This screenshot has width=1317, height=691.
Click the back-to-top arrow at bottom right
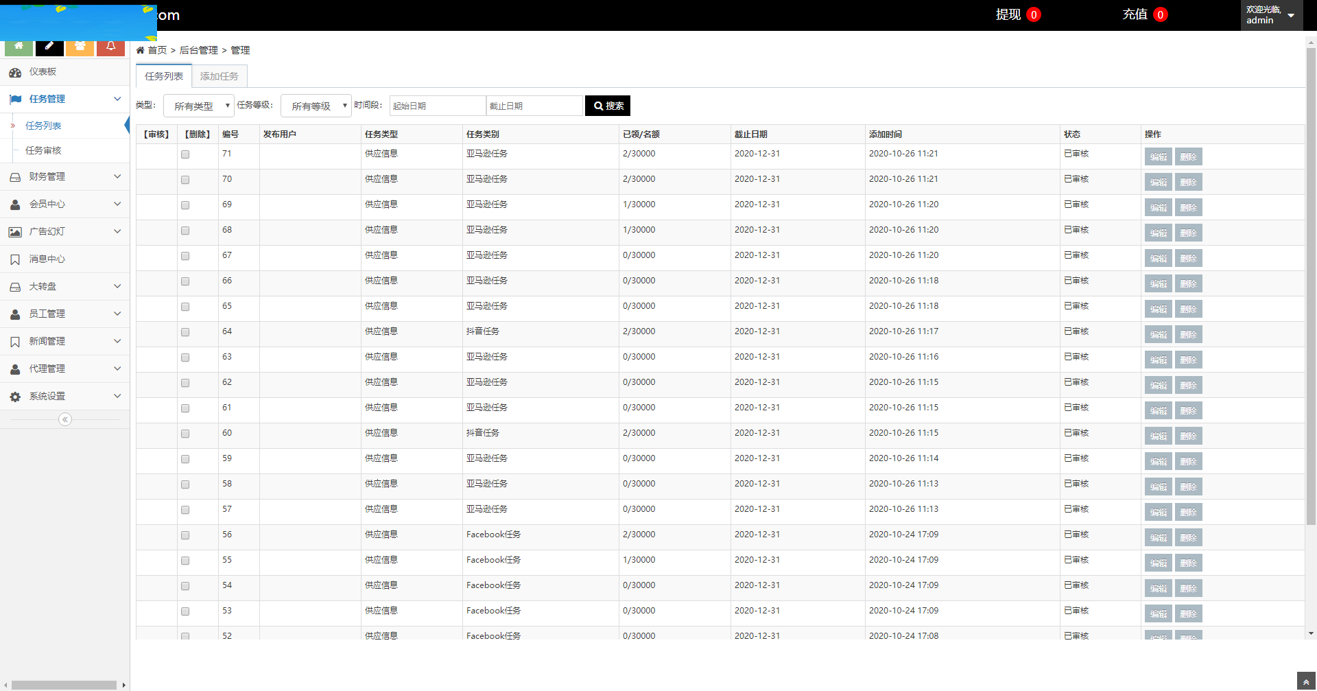[x=1306, y=682]
